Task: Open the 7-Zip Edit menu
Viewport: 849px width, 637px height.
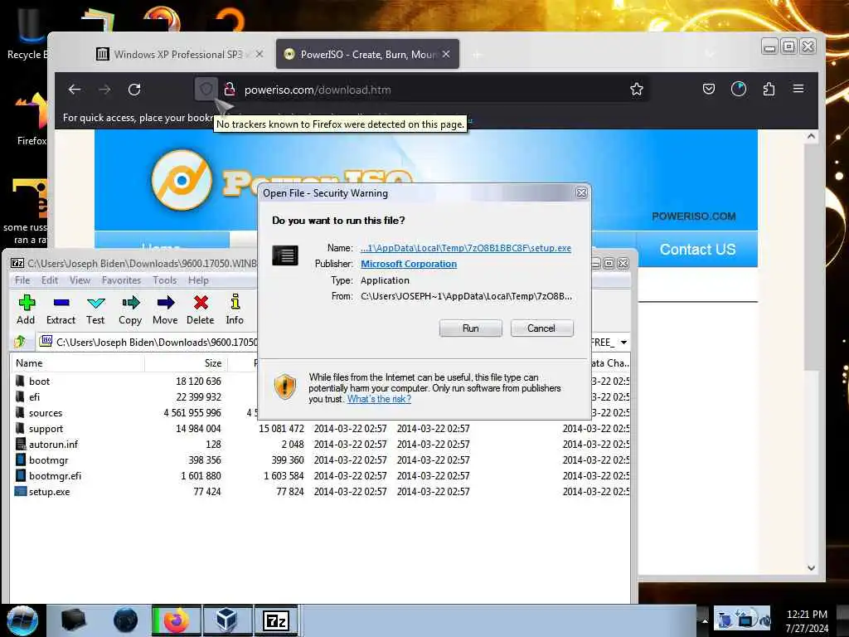Action: (49, 280)
